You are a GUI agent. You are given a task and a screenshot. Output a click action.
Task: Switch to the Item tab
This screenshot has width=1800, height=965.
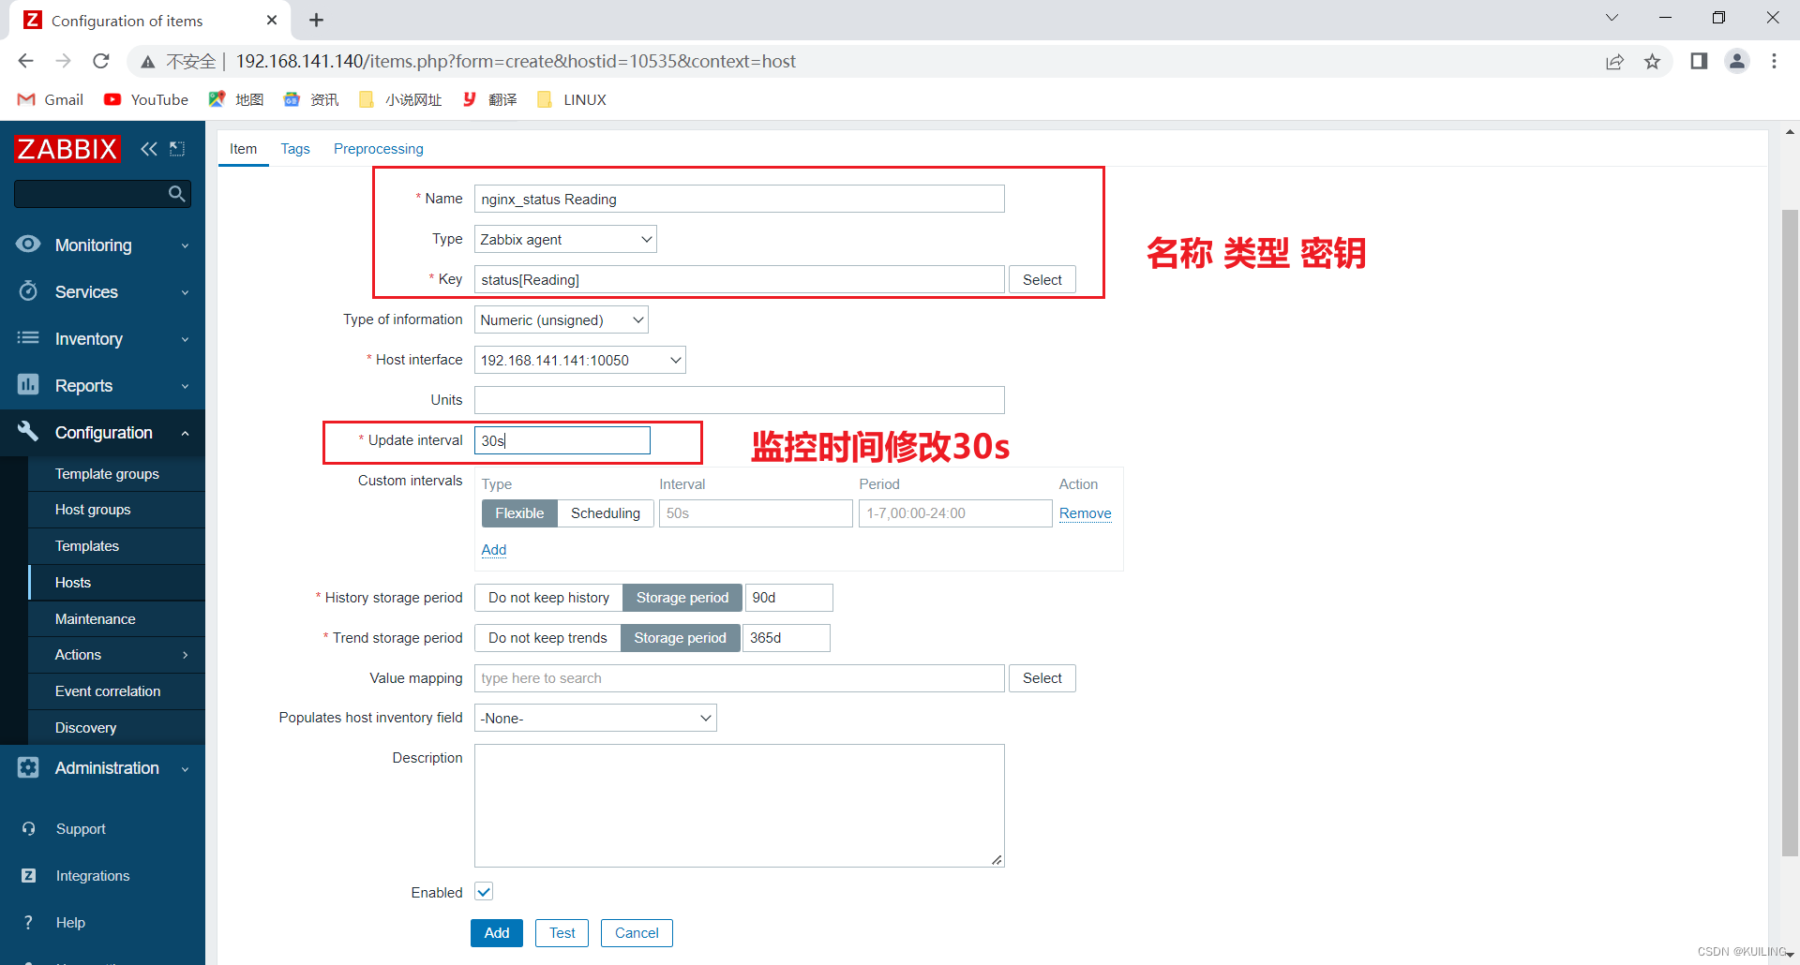(x=243, y=149)
